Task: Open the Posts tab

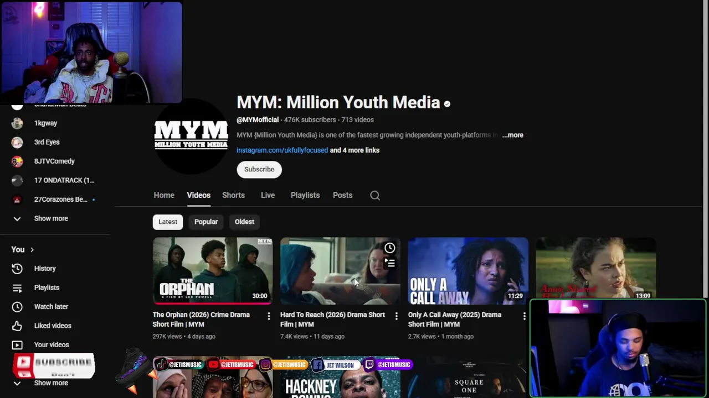Action: click(342, 195)
